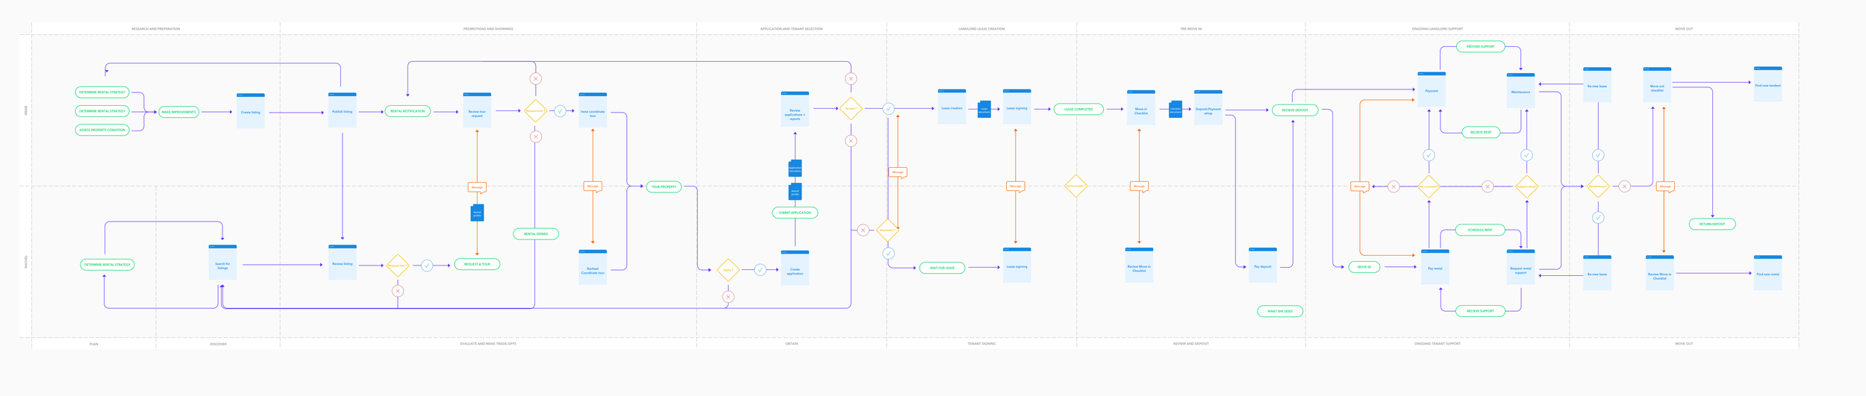Select the RECIEVE RENT pill node
This screenshot has height=396, width=1866.
pyautogui.click(x=1481, y=132)
